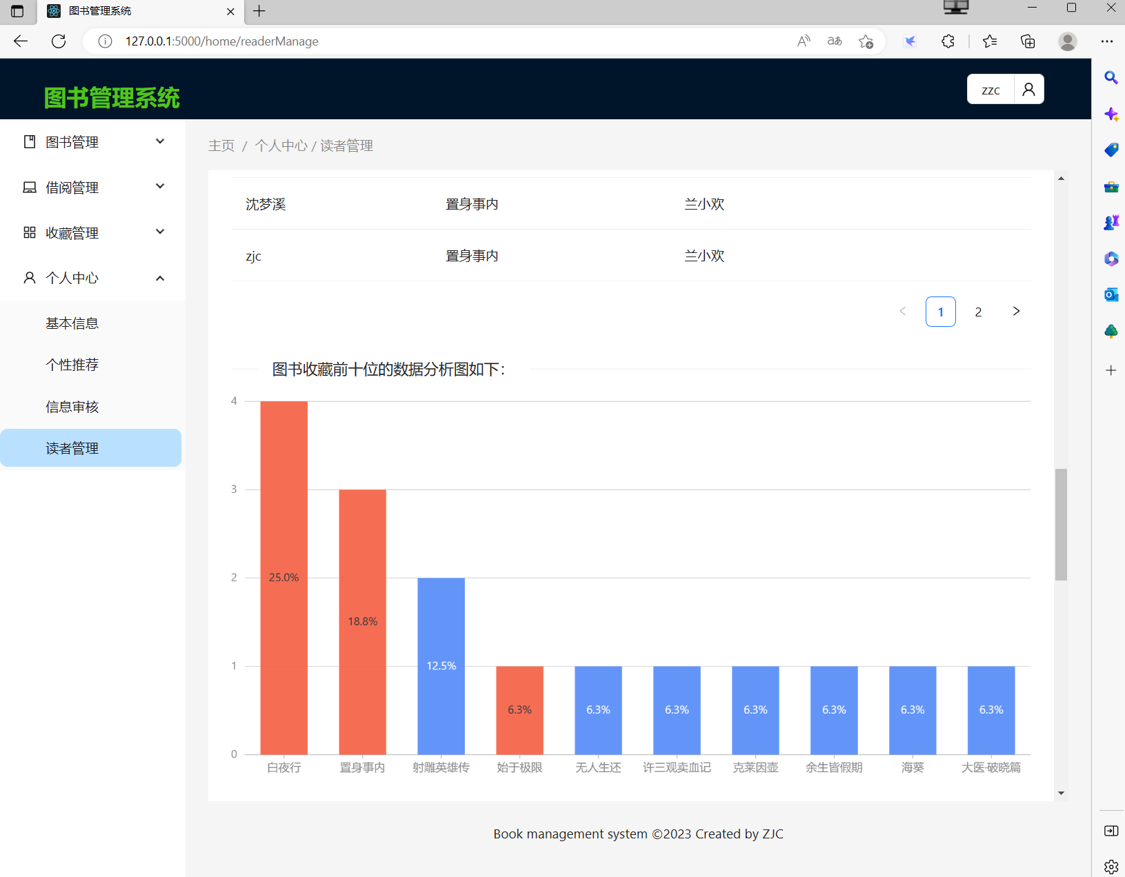Open a new browser tab
The width and height of the screenshot is (1125, 877).
259,11
